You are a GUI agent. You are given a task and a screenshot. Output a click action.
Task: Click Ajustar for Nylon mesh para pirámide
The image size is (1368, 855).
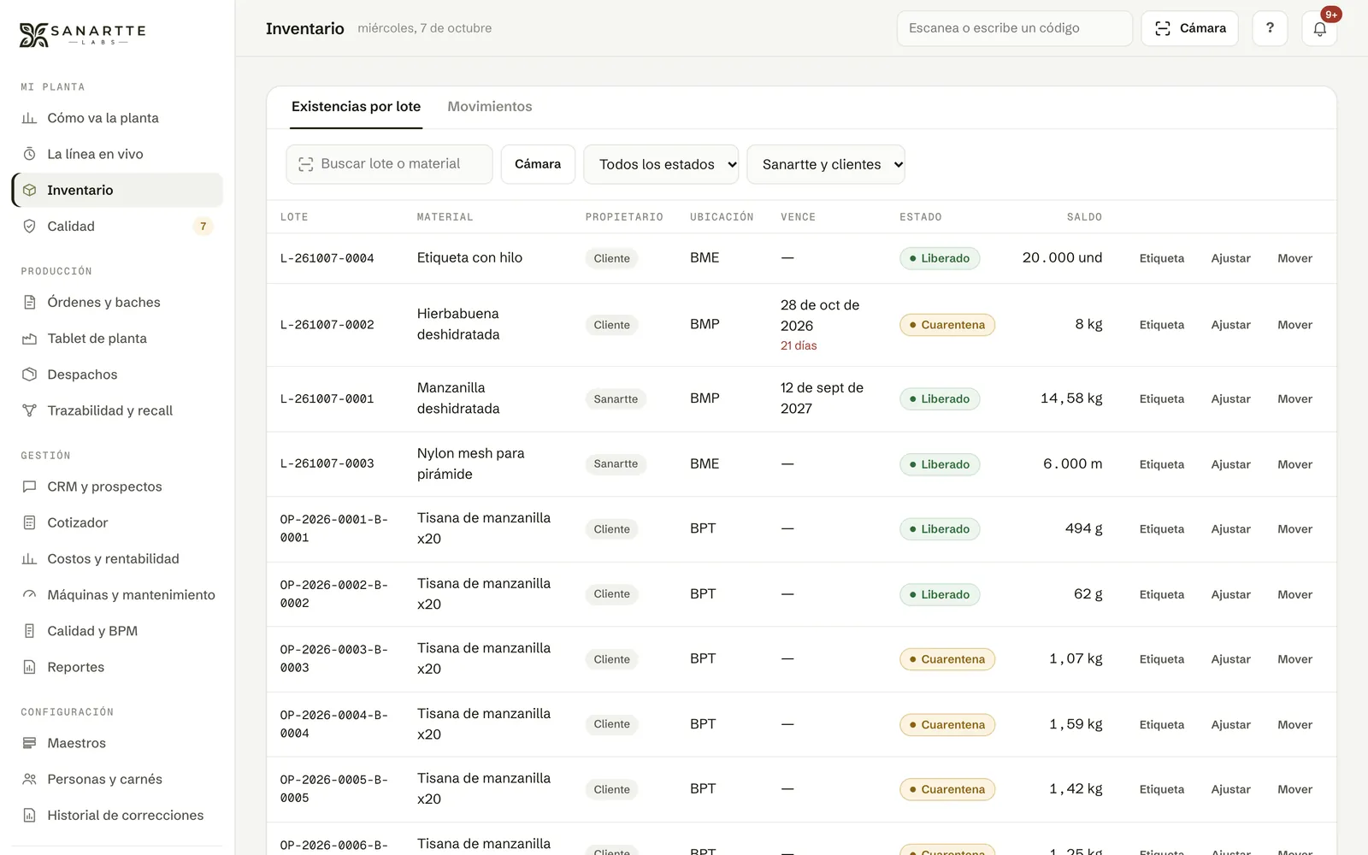pos(1230,464)
